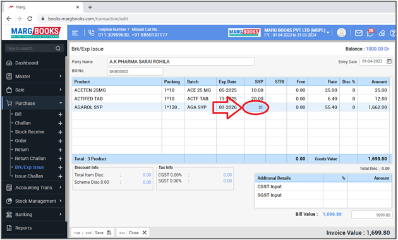The height and width of the screenshot is (240, 398).
Task: Select the AGAROL SYP product row
Action: [x=231, y=107]
